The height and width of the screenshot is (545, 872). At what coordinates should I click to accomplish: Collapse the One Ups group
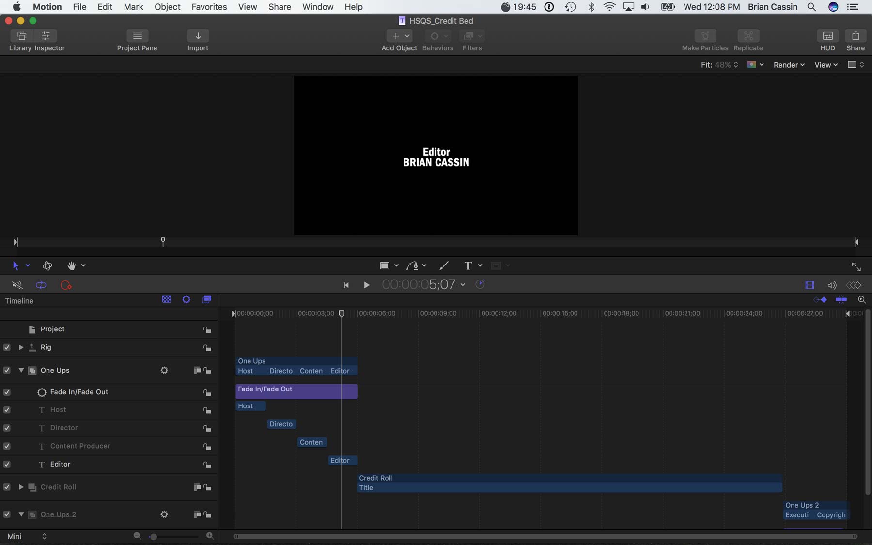pos(21,370)
